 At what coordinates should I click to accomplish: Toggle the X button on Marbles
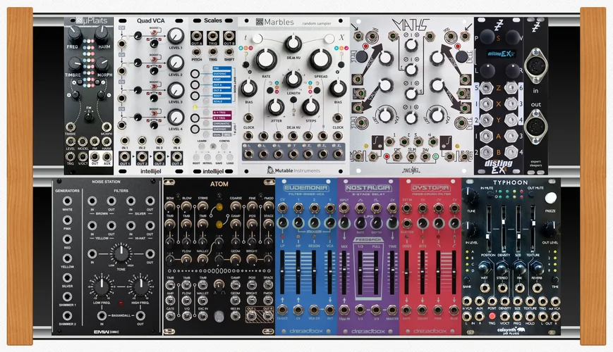click(329, 39)
